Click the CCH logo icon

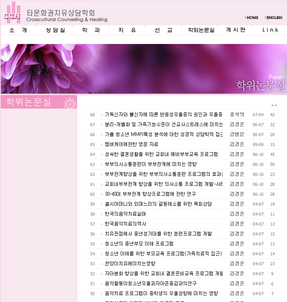click(x=12, y=13)
